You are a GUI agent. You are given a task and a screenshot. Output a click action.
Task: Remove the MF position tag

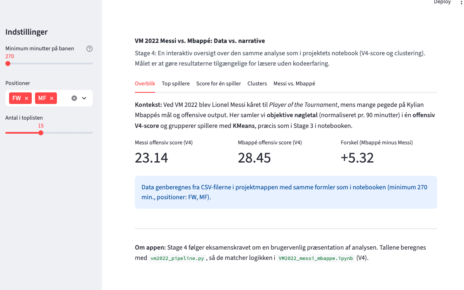(x=52, y=98)
